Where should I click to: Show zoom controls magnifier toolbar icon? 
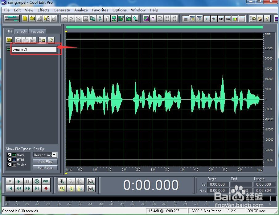214,19
